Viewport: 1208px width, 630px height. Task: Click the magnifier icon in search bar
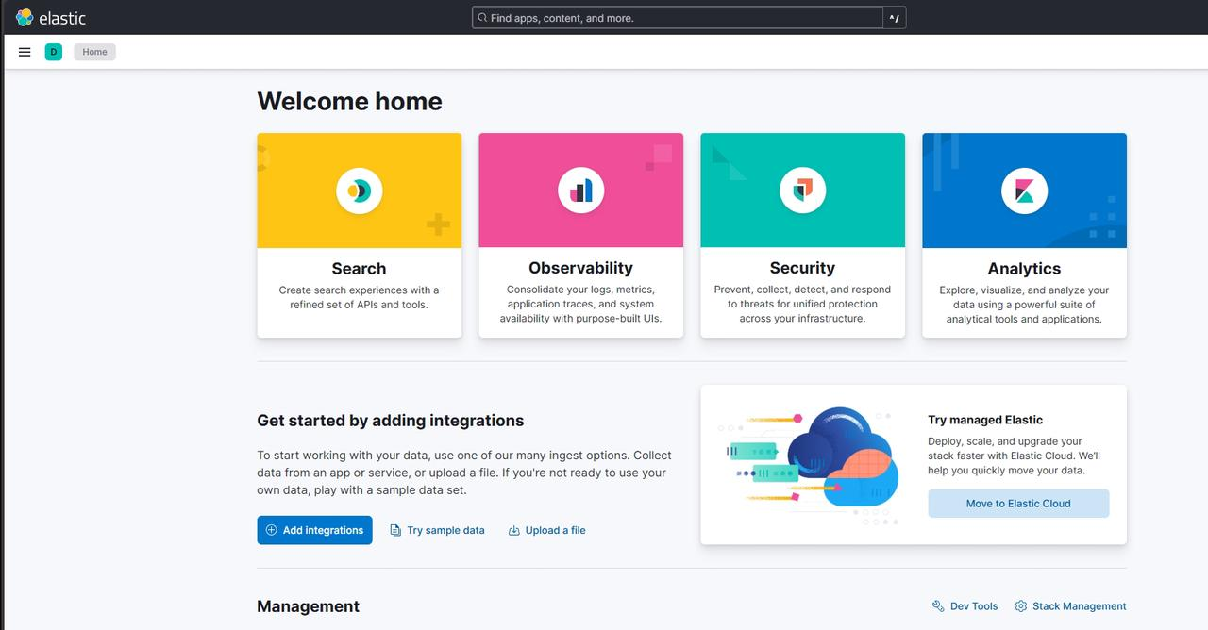coord(483,17)
